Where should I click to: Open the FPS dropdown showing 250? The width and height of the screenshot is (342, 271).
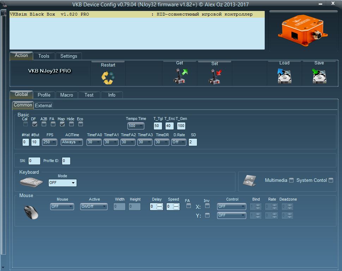(49, 142)
